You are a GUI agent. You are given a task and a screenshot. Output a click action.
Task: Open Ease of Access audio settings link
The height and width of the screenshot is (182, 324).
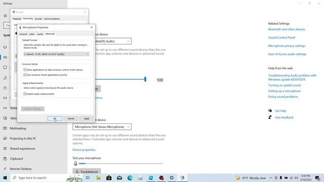287,54
